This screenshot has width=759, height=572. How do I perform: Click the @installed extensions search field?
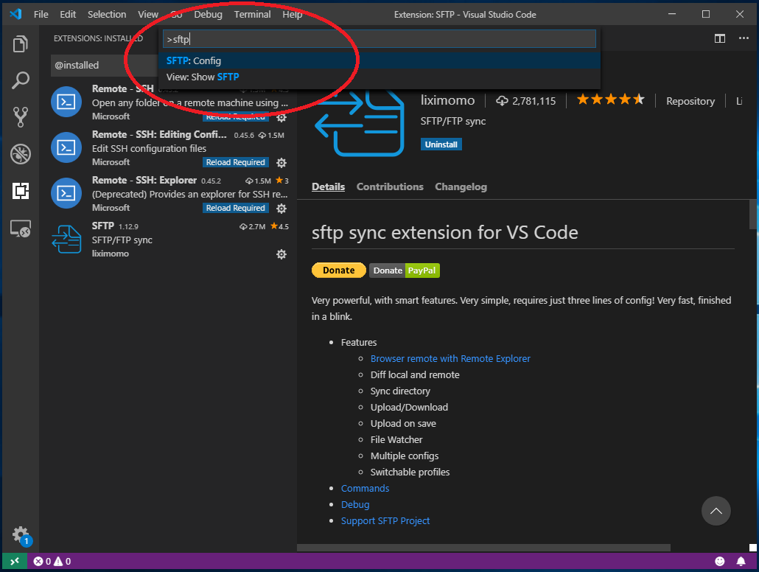click(x=104, y=65)
